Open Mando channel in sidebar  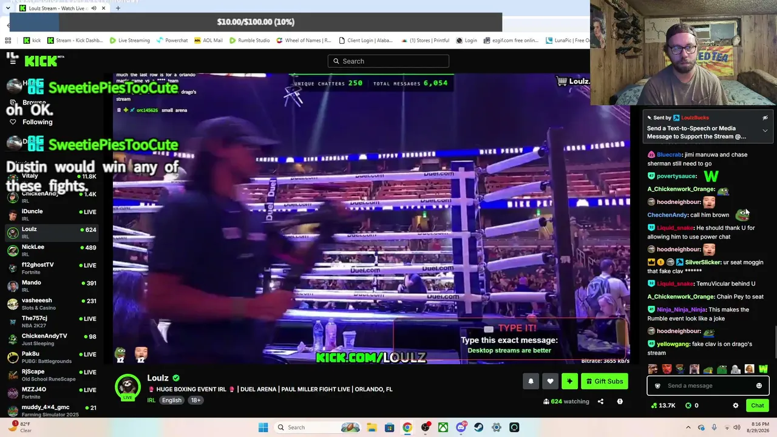tap(52, 286)
